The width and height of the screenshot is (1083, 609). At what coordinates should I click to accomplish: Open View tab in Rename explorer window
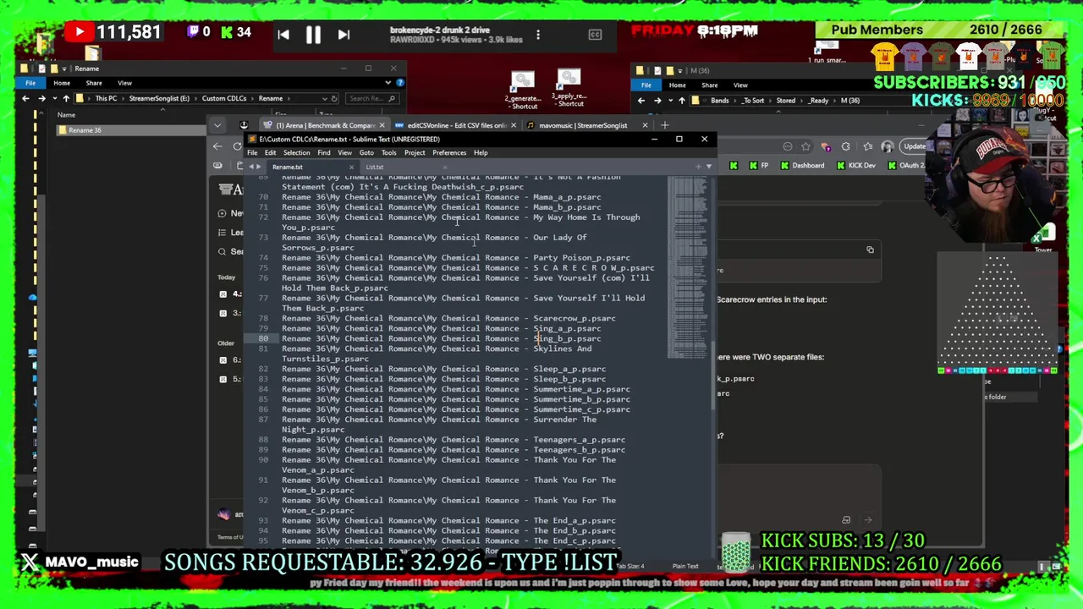click(124, 83)
